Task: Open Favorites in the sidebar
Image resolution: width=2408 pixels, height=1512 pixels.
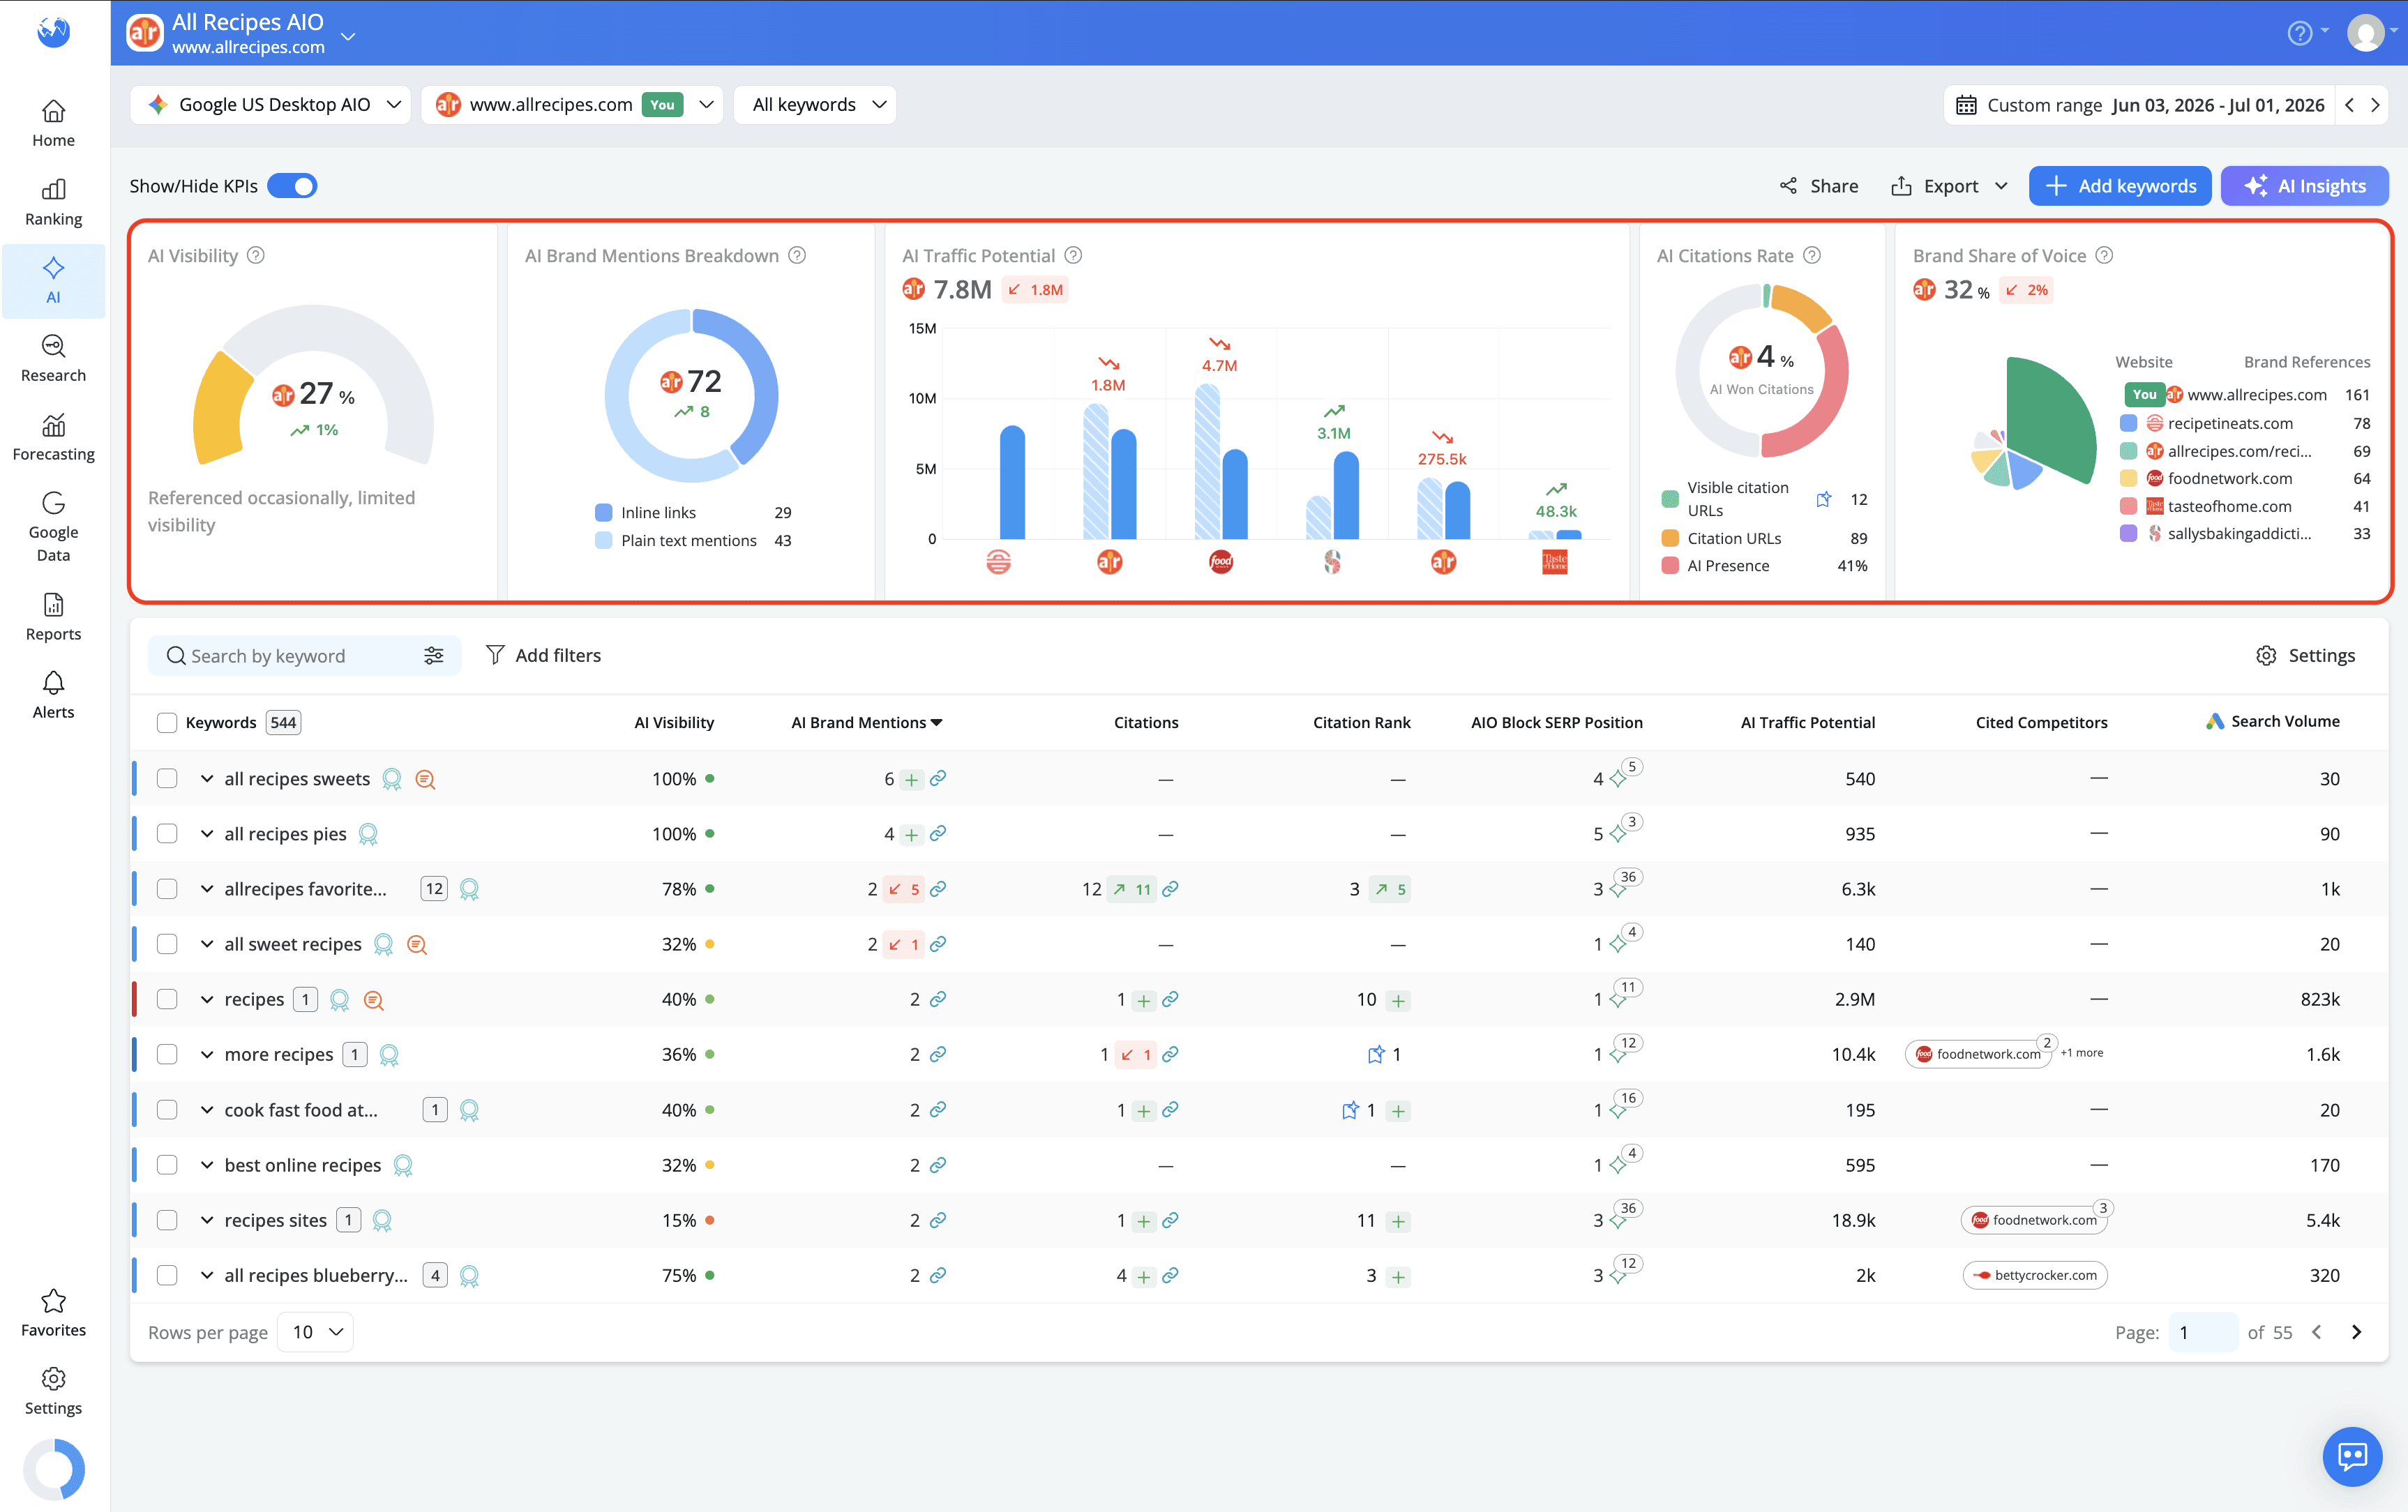Action: tap(54, 1313)
